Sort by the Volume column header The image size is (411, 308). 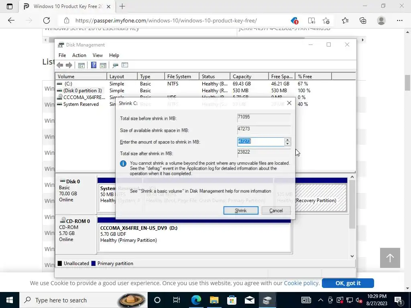pyautogui.click(x=81, y=77)
